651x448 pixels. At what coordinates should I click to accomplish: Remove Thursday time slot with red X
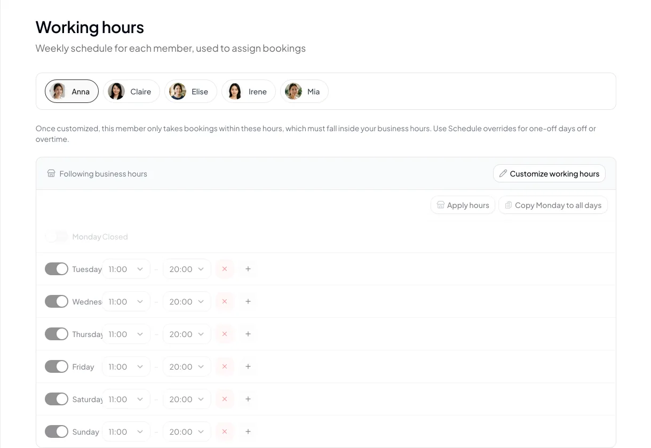(x=225, y=334)
